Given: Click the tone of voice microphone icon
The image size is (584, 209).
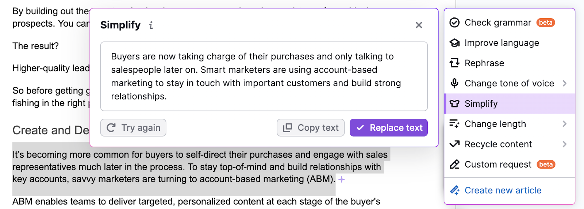Looking at the screenshot, I should tap(454, 83).
